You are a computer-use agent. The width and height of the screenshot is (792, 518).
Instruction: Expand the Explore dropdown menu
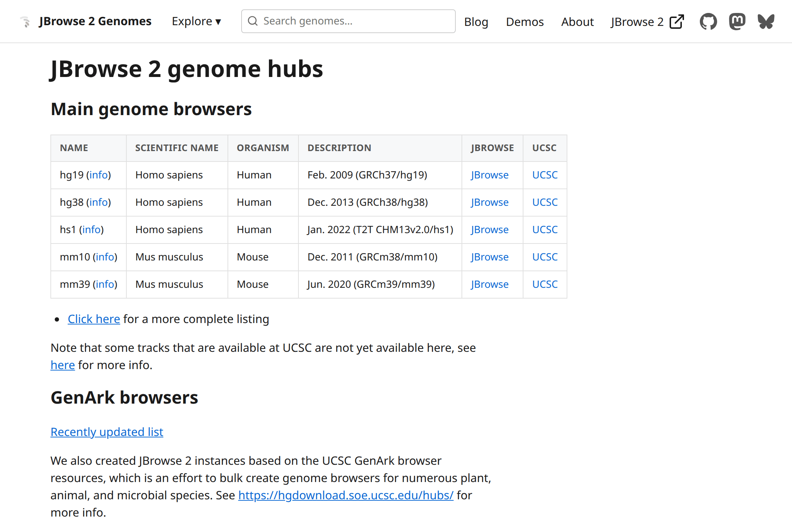(196, 21)
